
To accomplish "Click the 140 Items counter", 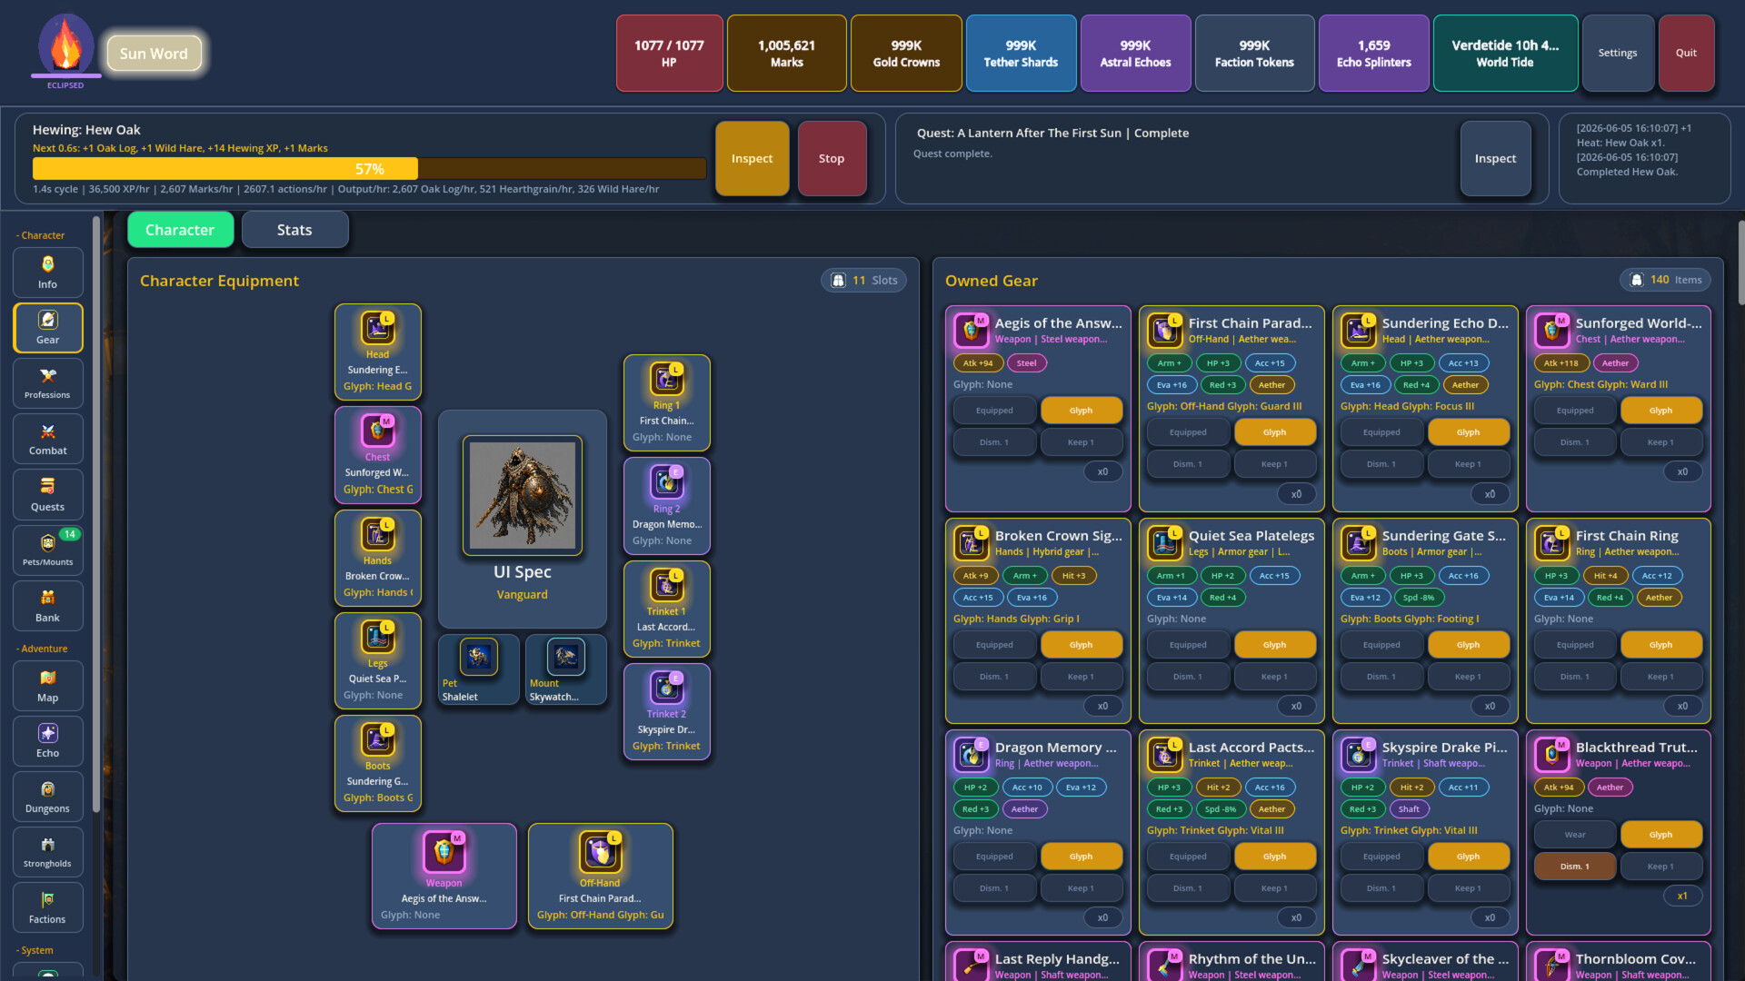I will (x=1665, y=280).
